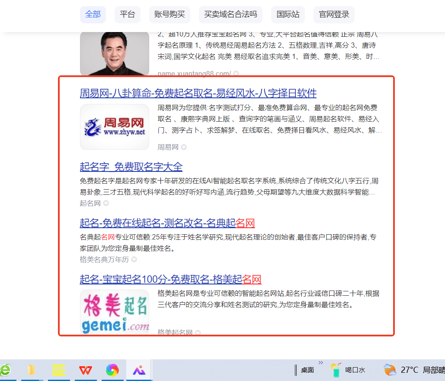
Task: Click the 周易网 zhyw.net logo thumbnail
Action: [x=115, y=127]
